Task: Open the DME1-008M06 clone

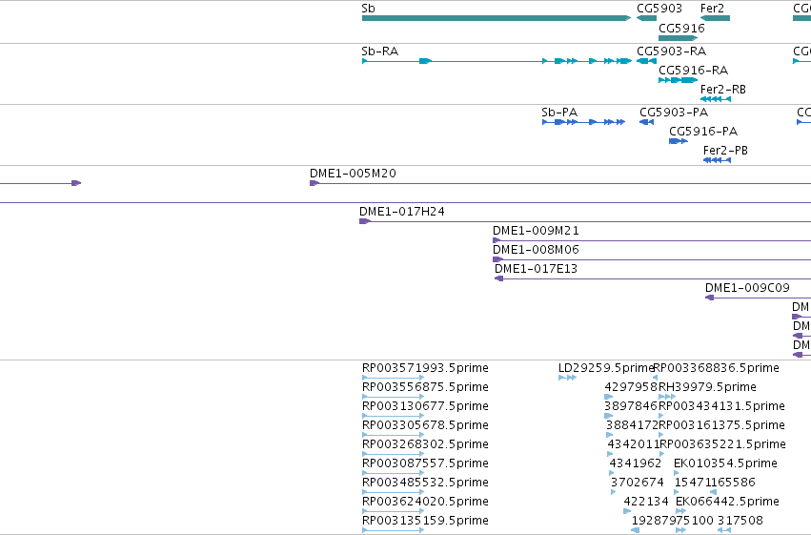Action: point(652,259)
